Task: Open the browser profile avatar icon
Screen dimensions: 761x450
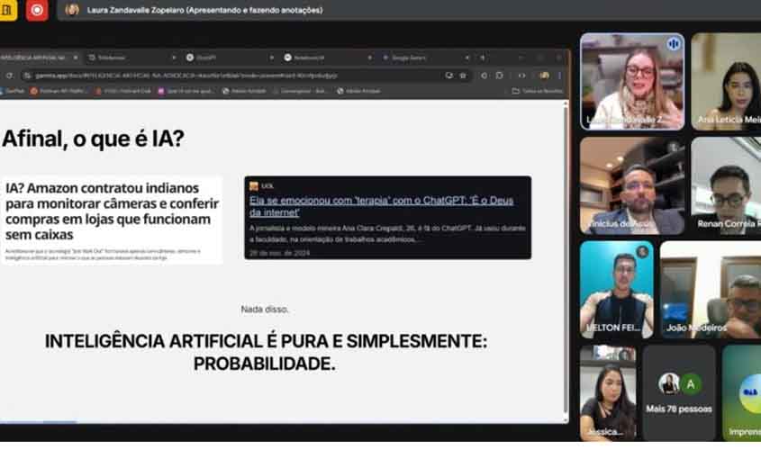Action: pyautogui.click(x=543, y=76)
